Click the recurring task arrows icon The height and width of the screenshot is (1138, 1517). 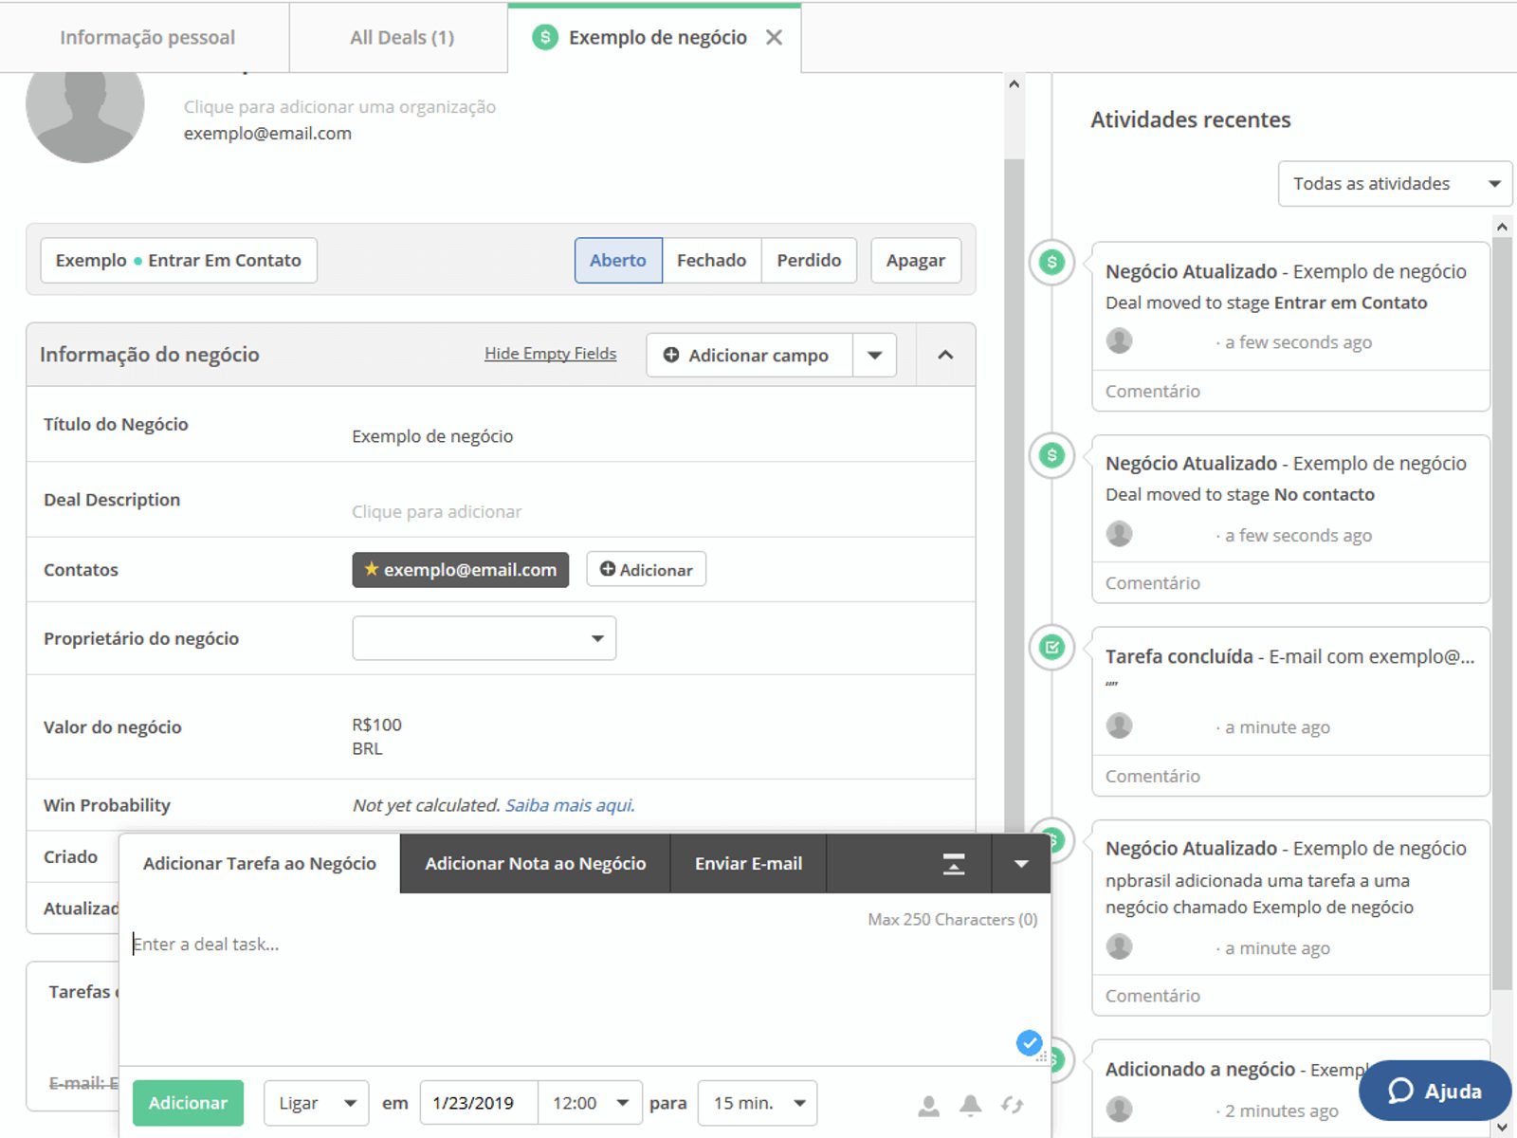(x=1012, y=1105)
